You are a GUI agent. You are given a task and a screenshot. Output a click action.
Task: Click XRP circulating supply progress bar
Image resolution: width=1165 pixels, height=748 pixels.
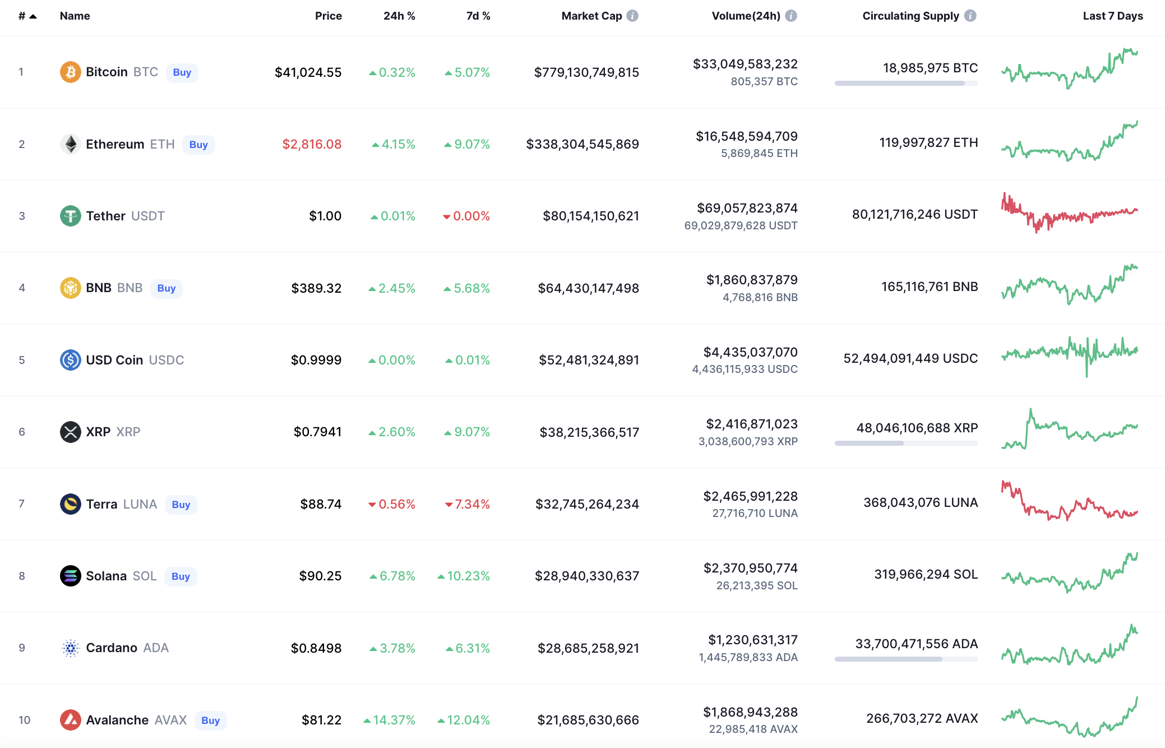tap(906, 443)
